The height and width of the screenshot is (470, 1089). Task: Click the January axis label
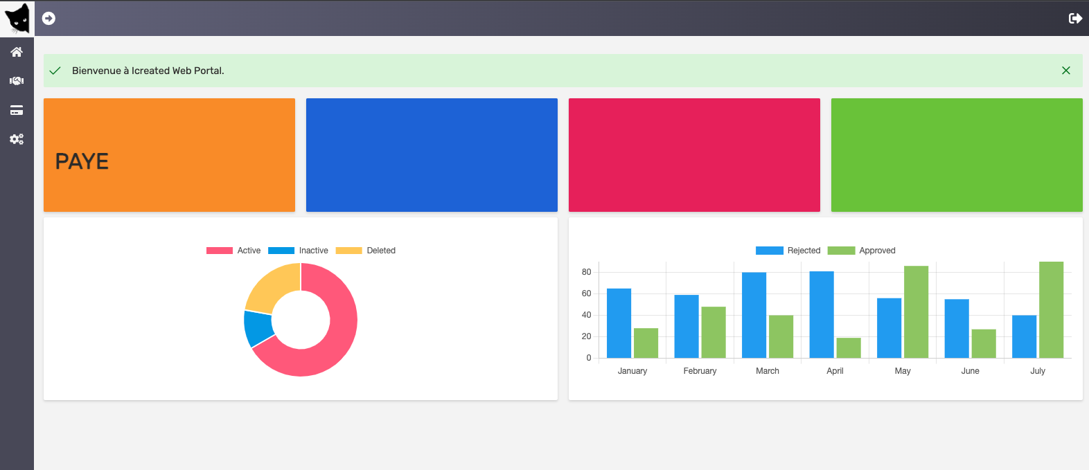(x=632, y=371)
